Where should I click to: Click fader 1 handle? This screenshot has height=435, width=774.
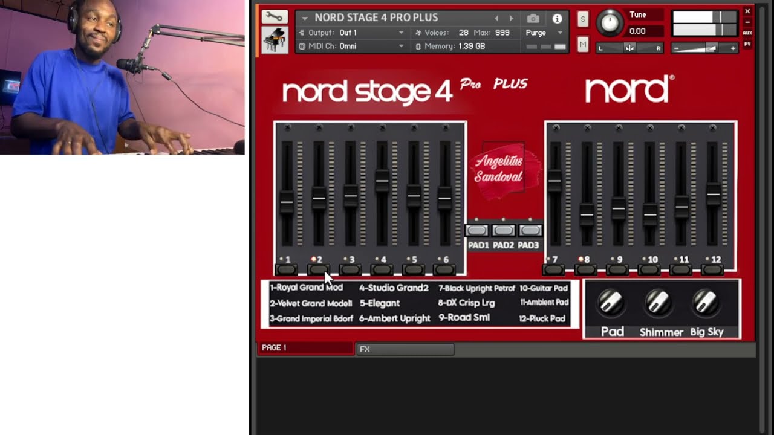point(287,202)
